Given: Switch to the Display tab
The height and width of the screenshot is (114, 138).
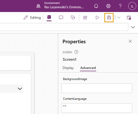Looking at the screenshot, I should [68, 68].
